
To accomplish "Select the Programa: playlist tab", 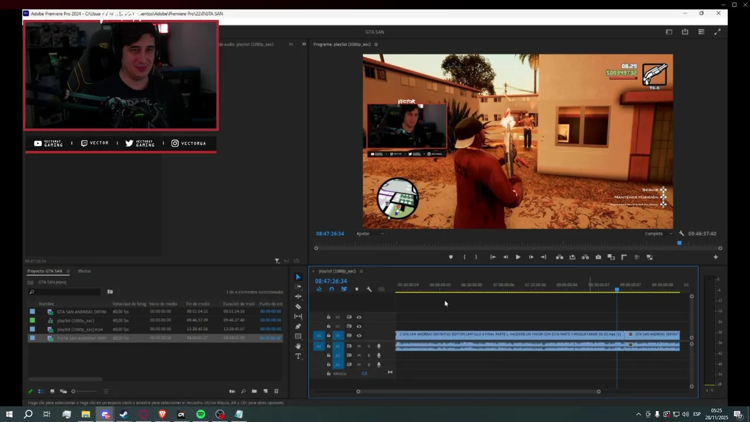I will 342,45.
